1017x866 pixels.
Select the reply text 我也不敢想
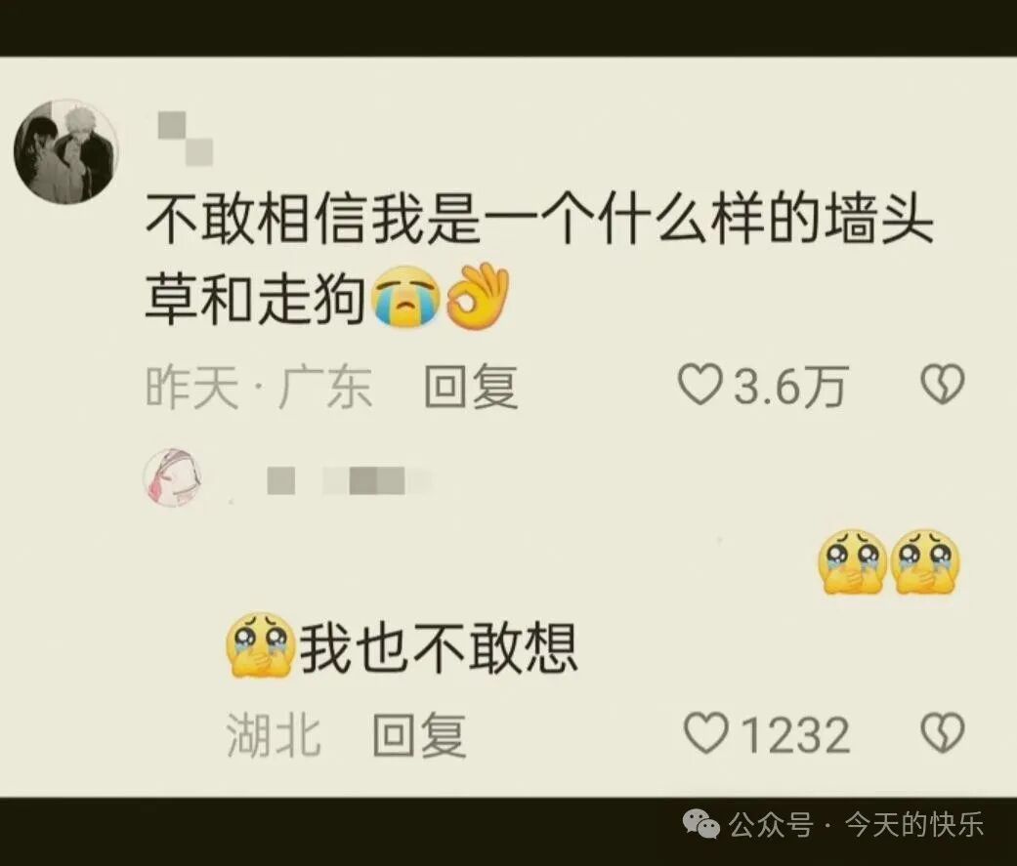pyautogui.click(x=438, y=647)
